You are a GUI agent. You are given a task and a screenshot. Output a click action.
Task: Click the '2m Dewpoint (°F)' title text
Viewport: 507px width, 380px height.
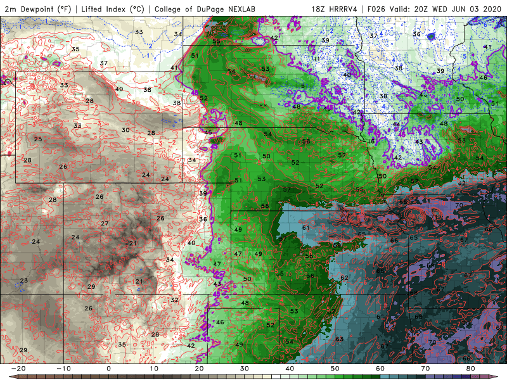tap(37, 9)
